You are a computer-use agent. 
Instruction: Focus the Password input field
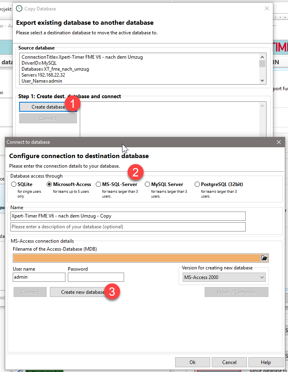click(x=96, y=277)
